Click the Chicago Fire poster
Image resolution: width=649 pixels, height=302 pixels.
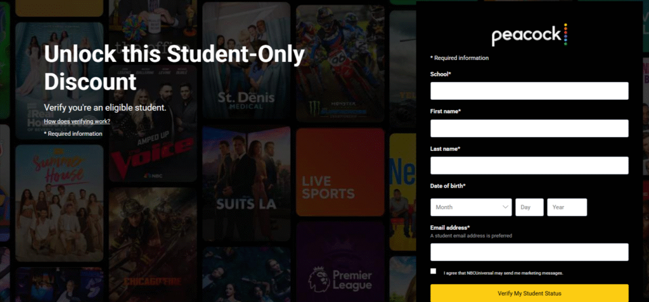(153, 245)
